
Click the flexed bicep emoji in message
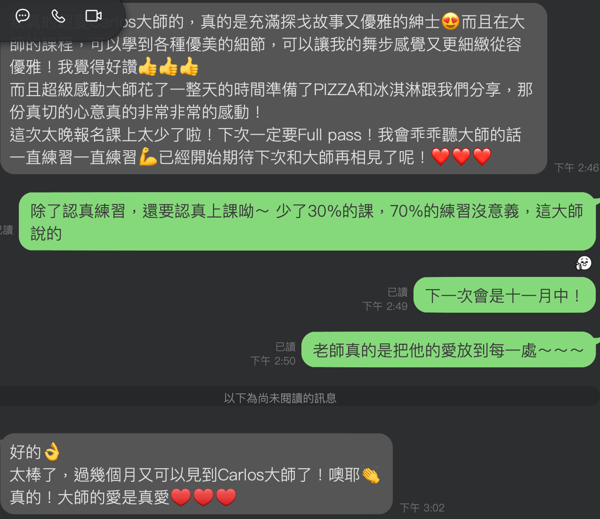click(x=147, y=157)
